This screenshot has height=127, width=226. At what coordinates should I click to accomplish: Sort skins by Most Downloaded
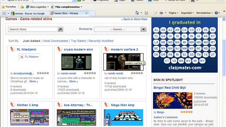pos(56,41)
